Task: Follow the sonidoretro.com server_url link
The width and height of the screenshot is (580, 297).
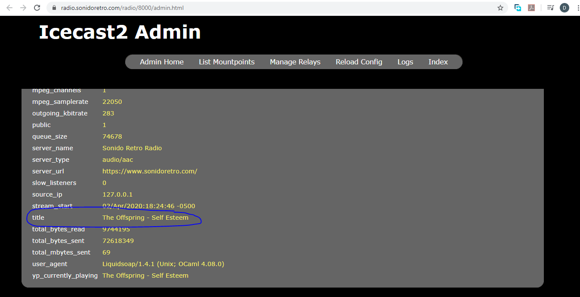Action: click(x=150, y=171)
